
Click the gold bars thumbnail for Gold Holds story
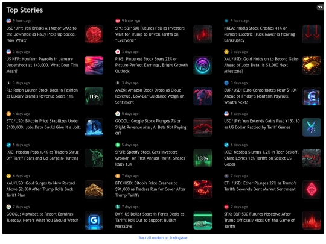pos(312,65)
